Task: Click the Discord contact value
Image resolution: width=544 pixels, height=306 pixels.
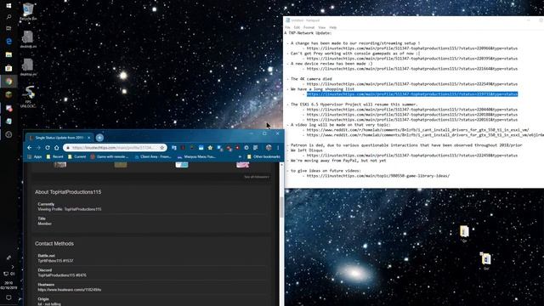Action: 62,275
